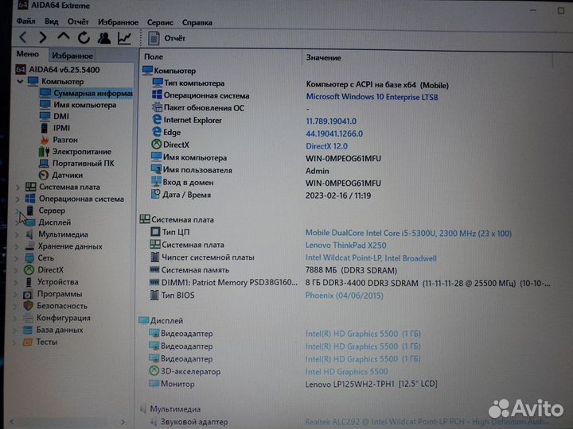Open Microsoft Windows 10 Enterprise LTSB link
The image size is (573, 429).
372,97
